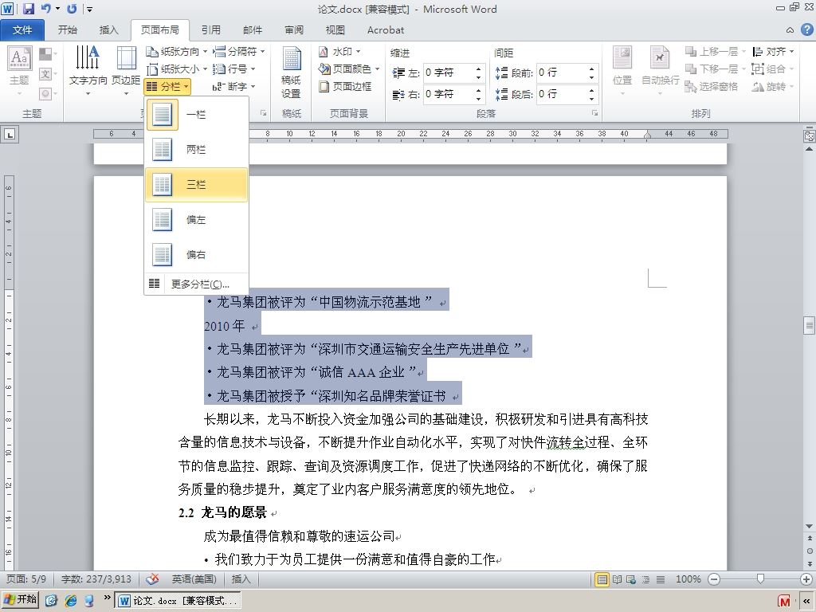Select Right (偏右) column layout
816x612 pixels.
pos(196,254)
